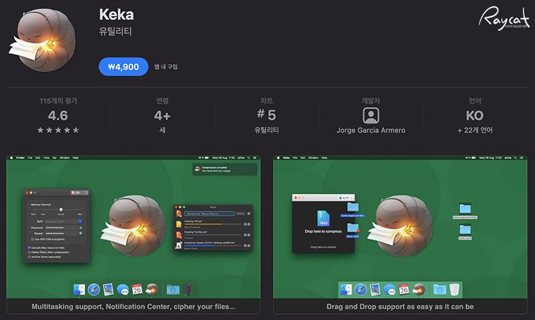Click the '+ 22개 언어' languages text
Image resolution: width=535 pixels, height=320 pixels.
click(x=475, y=130)
